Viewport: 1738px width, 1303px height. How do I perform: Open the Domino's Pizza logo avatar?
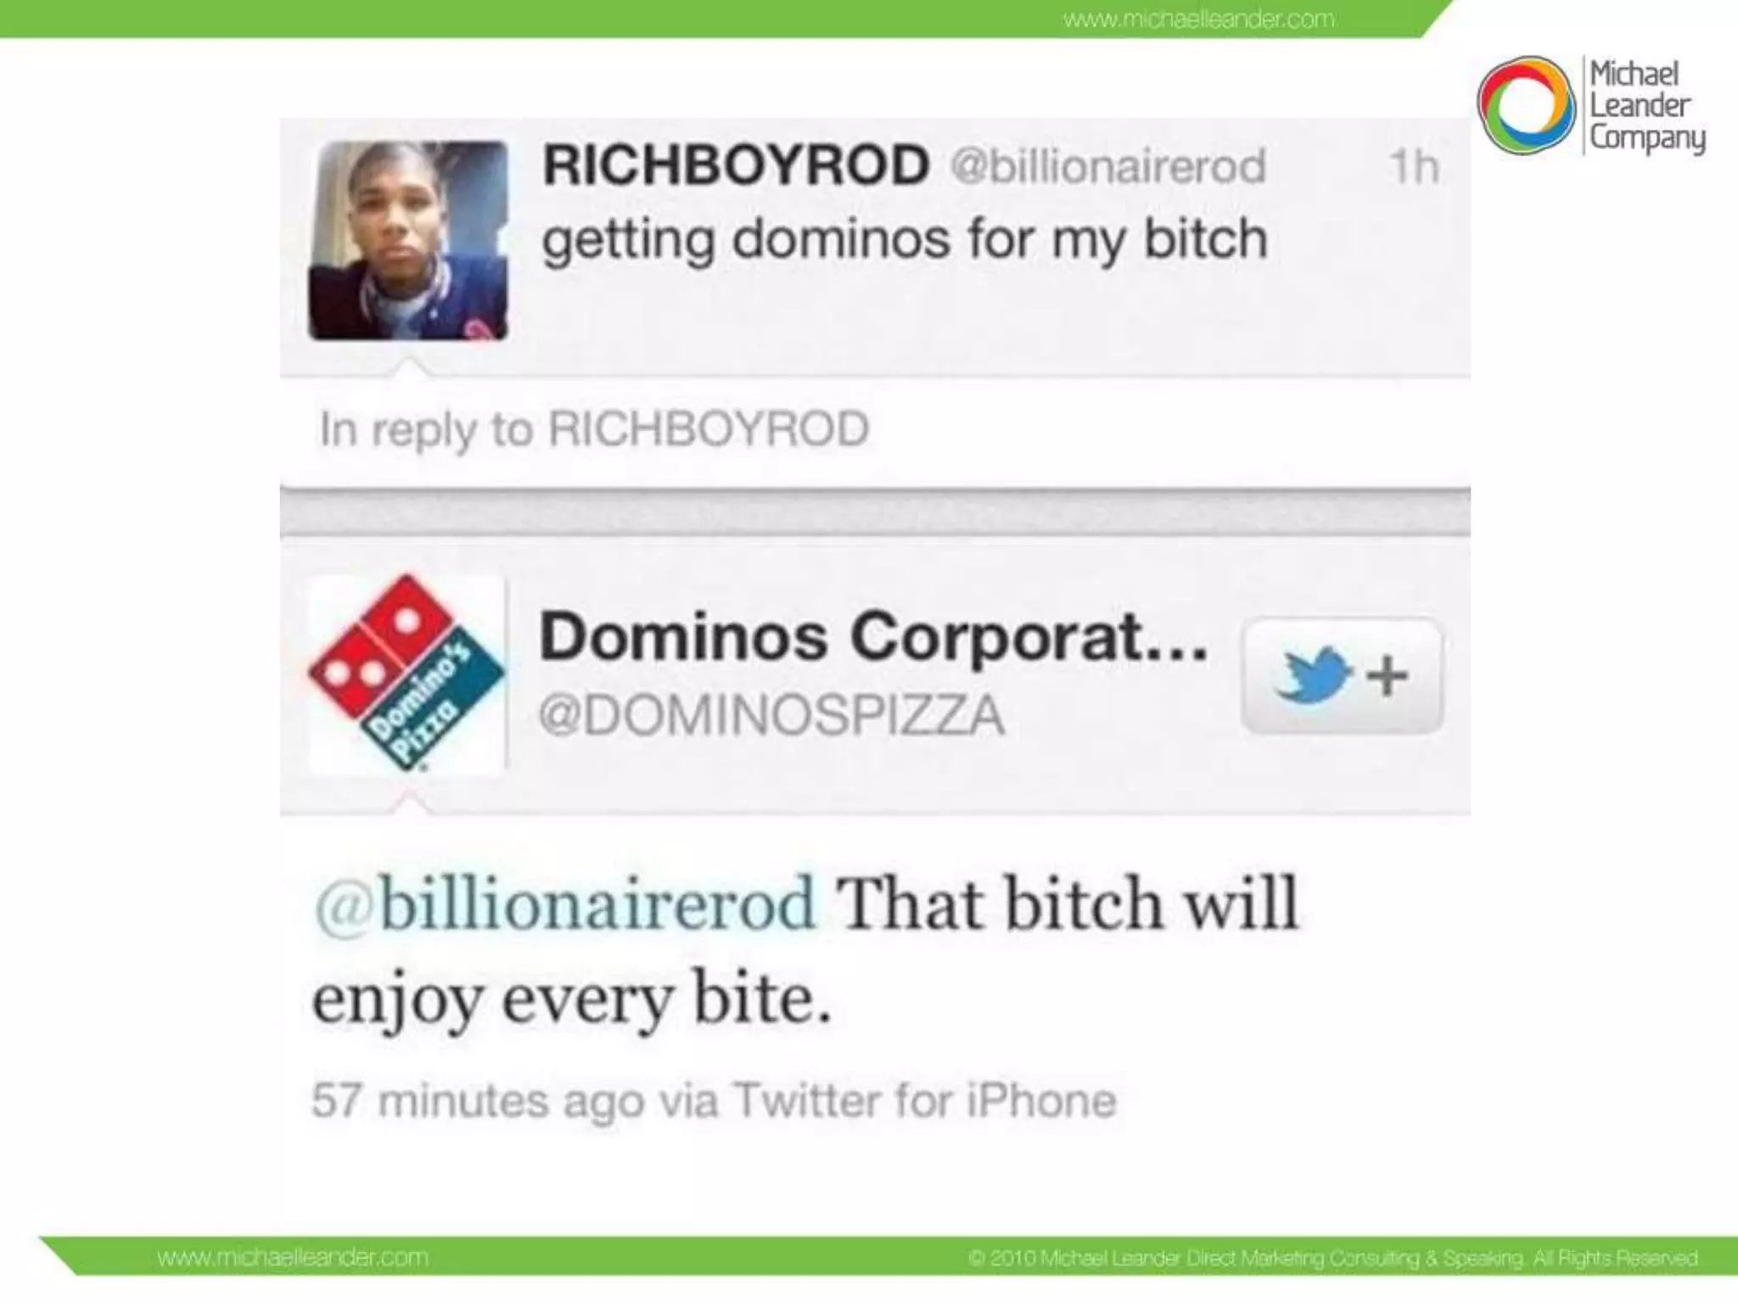(x=406, y=674)
